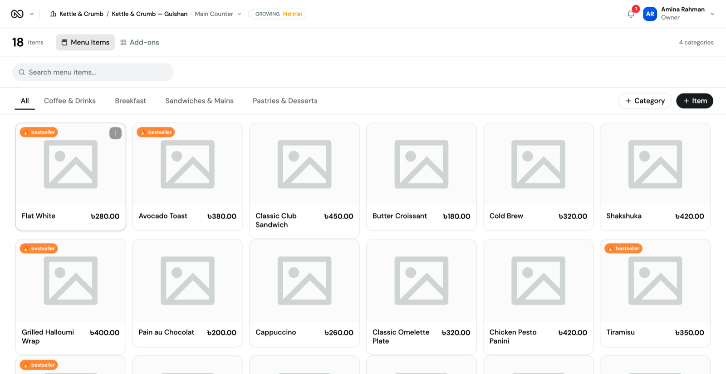
Task: Click the infinity logo icon
Action: click(17, 14)
